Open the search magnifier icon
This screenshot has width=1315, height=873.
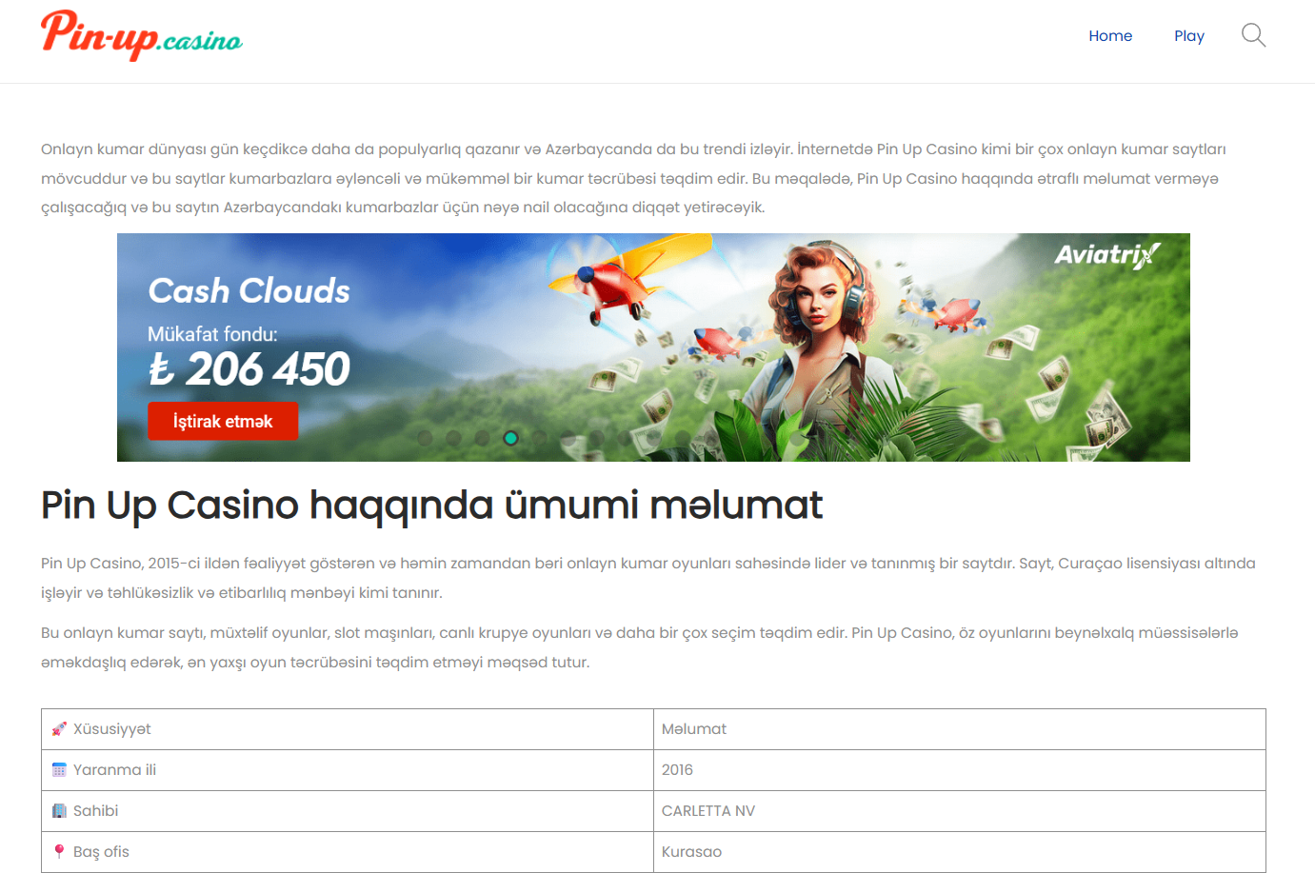coord(1253,36)
